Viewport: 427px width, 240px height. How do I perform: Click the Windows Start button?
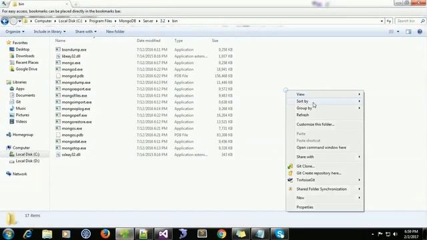click(x=8, y=234)
